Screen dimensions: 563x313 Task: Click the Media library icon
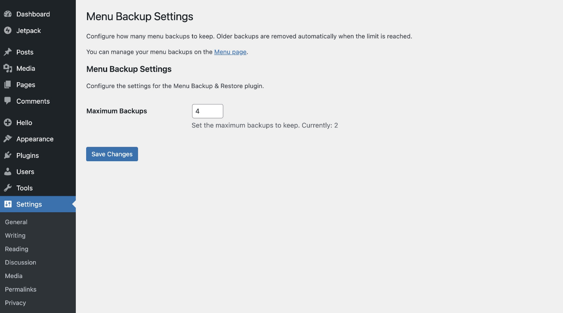[8, 68]
